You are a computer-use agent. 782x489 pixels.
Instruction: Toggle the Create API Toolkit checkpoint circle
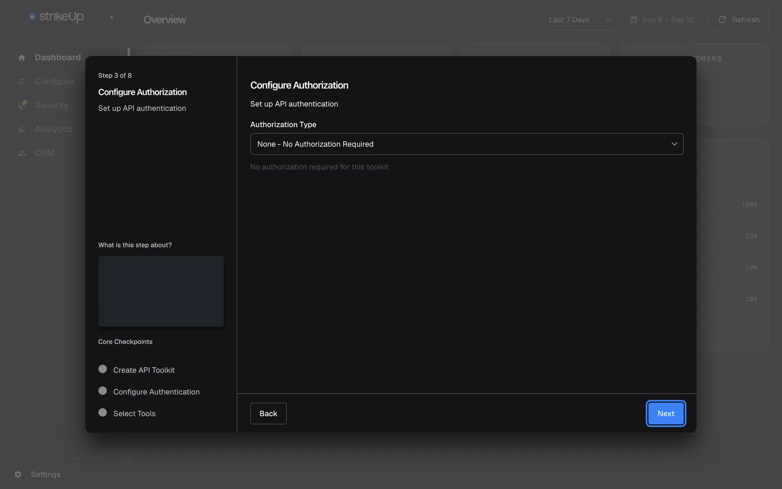(103, 369)
